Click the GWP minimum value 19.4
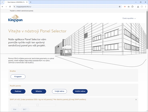Image resolution: width=148 pixels, height=112 pixels. pyautogui.click(x=15, y=109)
